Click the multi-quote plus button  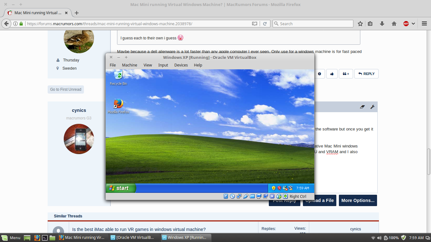pos(346,74)
